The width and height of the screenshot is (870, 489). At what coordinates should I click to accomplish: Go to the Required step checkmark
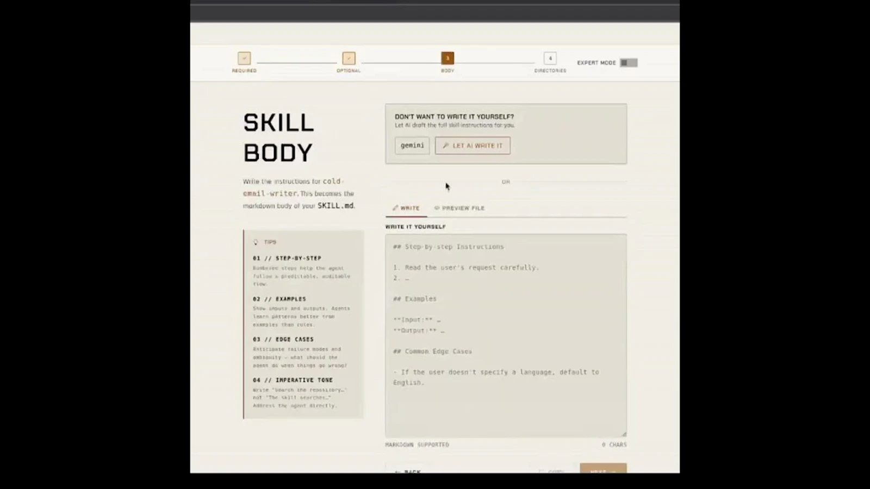[x=244, y=58]
